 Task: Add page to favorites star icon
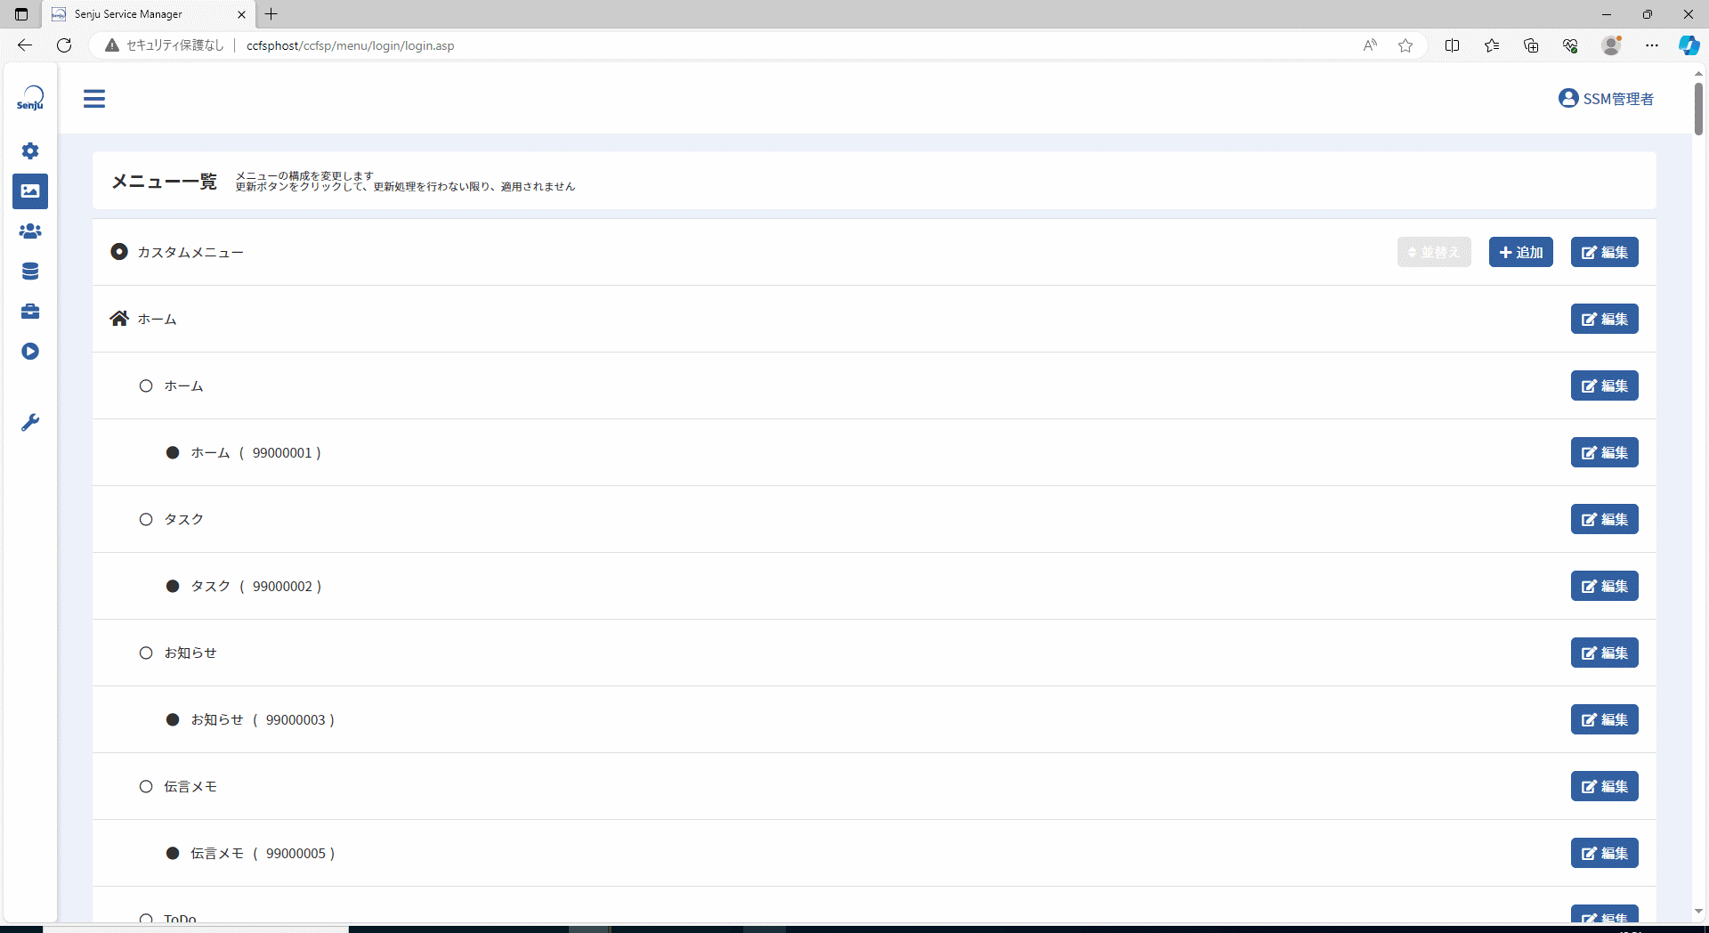pos(1405,45)
